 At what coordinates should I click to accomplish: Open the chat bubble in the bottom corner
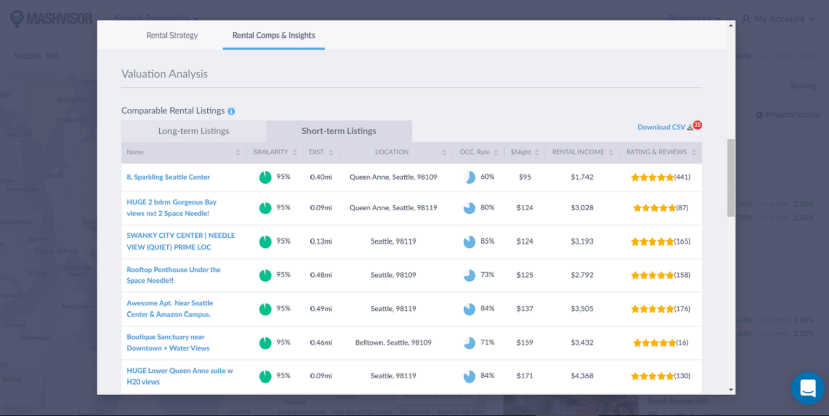coord(807,388)
